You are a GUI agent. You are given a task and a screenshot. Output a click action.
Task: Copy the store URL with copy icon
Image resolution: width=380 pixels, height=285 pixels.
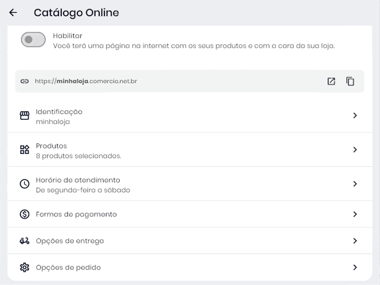(350, 81)
